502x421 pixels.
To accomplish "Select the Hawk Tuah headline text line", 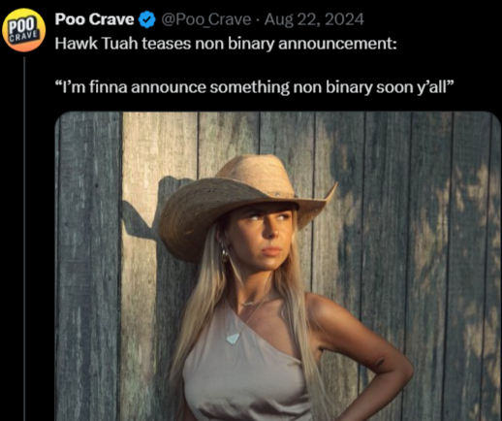I will 226,44.
